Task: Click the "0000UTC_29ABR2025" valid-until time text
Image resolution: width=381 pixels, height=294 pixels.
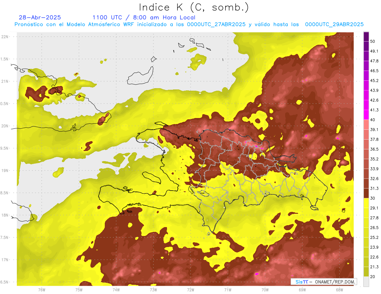Action: pyautogui.click(x=334, y=24)
